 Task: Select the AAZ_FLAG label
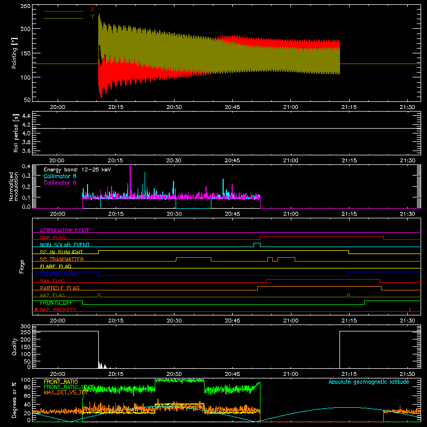coord(52,295)
